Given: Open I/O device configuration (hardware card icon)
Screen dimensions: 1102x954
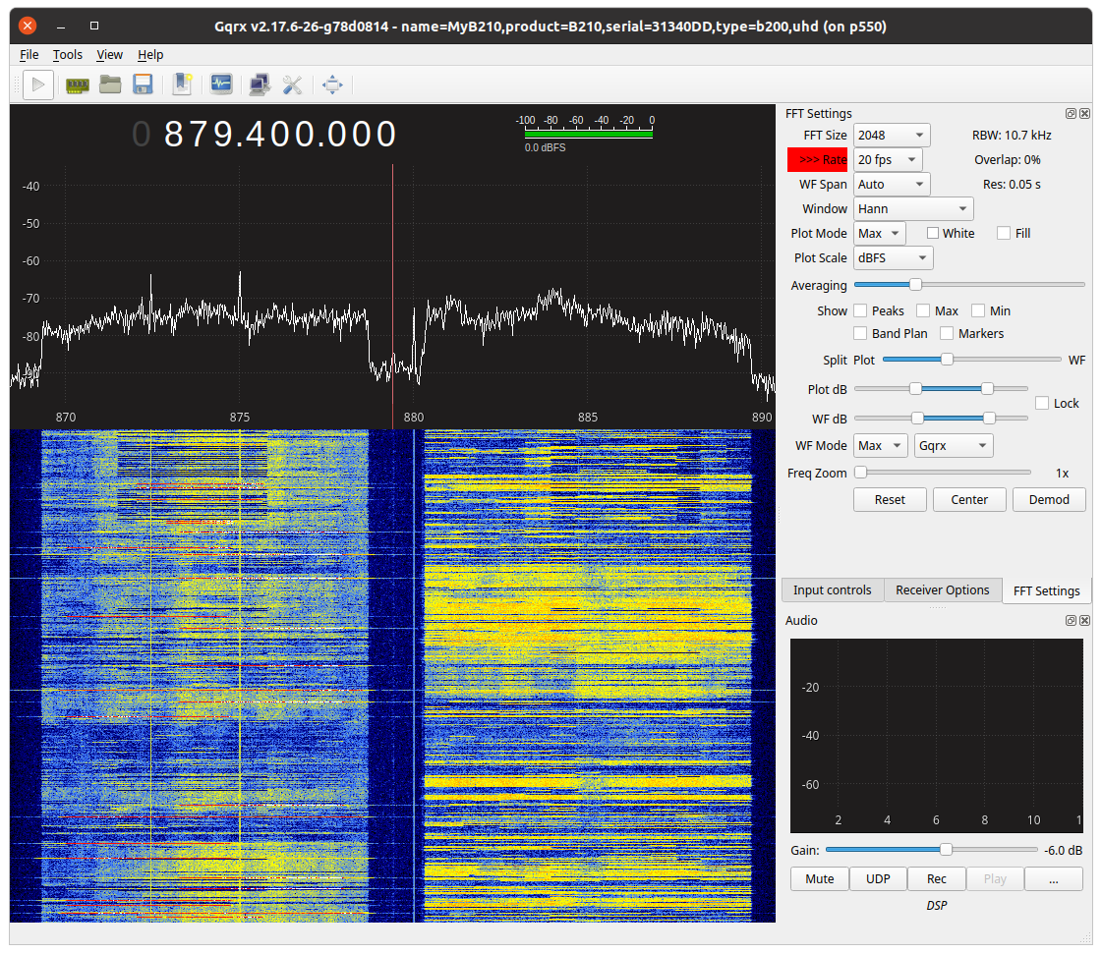Looking at the screenshot, I should [78, 85].
